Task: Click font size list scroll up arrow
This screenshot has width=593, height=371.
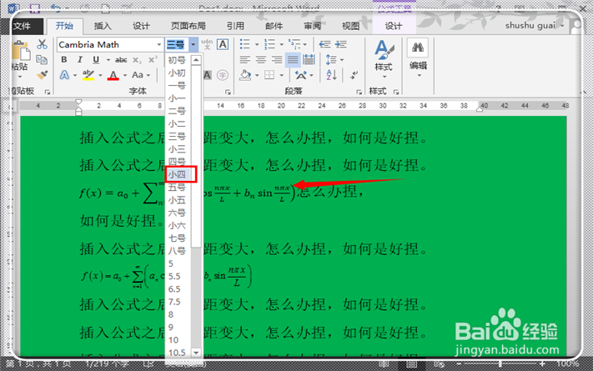Action: pyautogui.click(x=196, y=60)
